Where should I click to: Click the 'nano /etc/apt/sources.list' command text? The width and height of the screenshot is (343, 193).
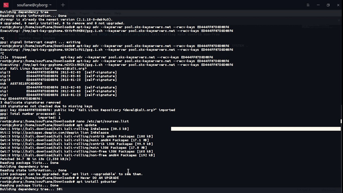point(103,121)
